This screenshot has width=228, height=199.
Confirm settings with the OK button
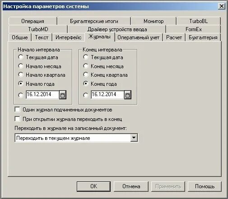(93, 186)
